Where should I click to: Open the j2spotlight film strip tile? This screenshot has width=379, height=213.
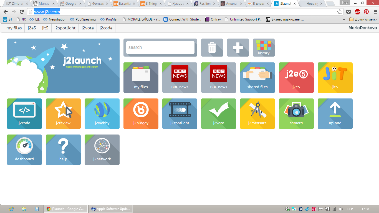(180, 114)
